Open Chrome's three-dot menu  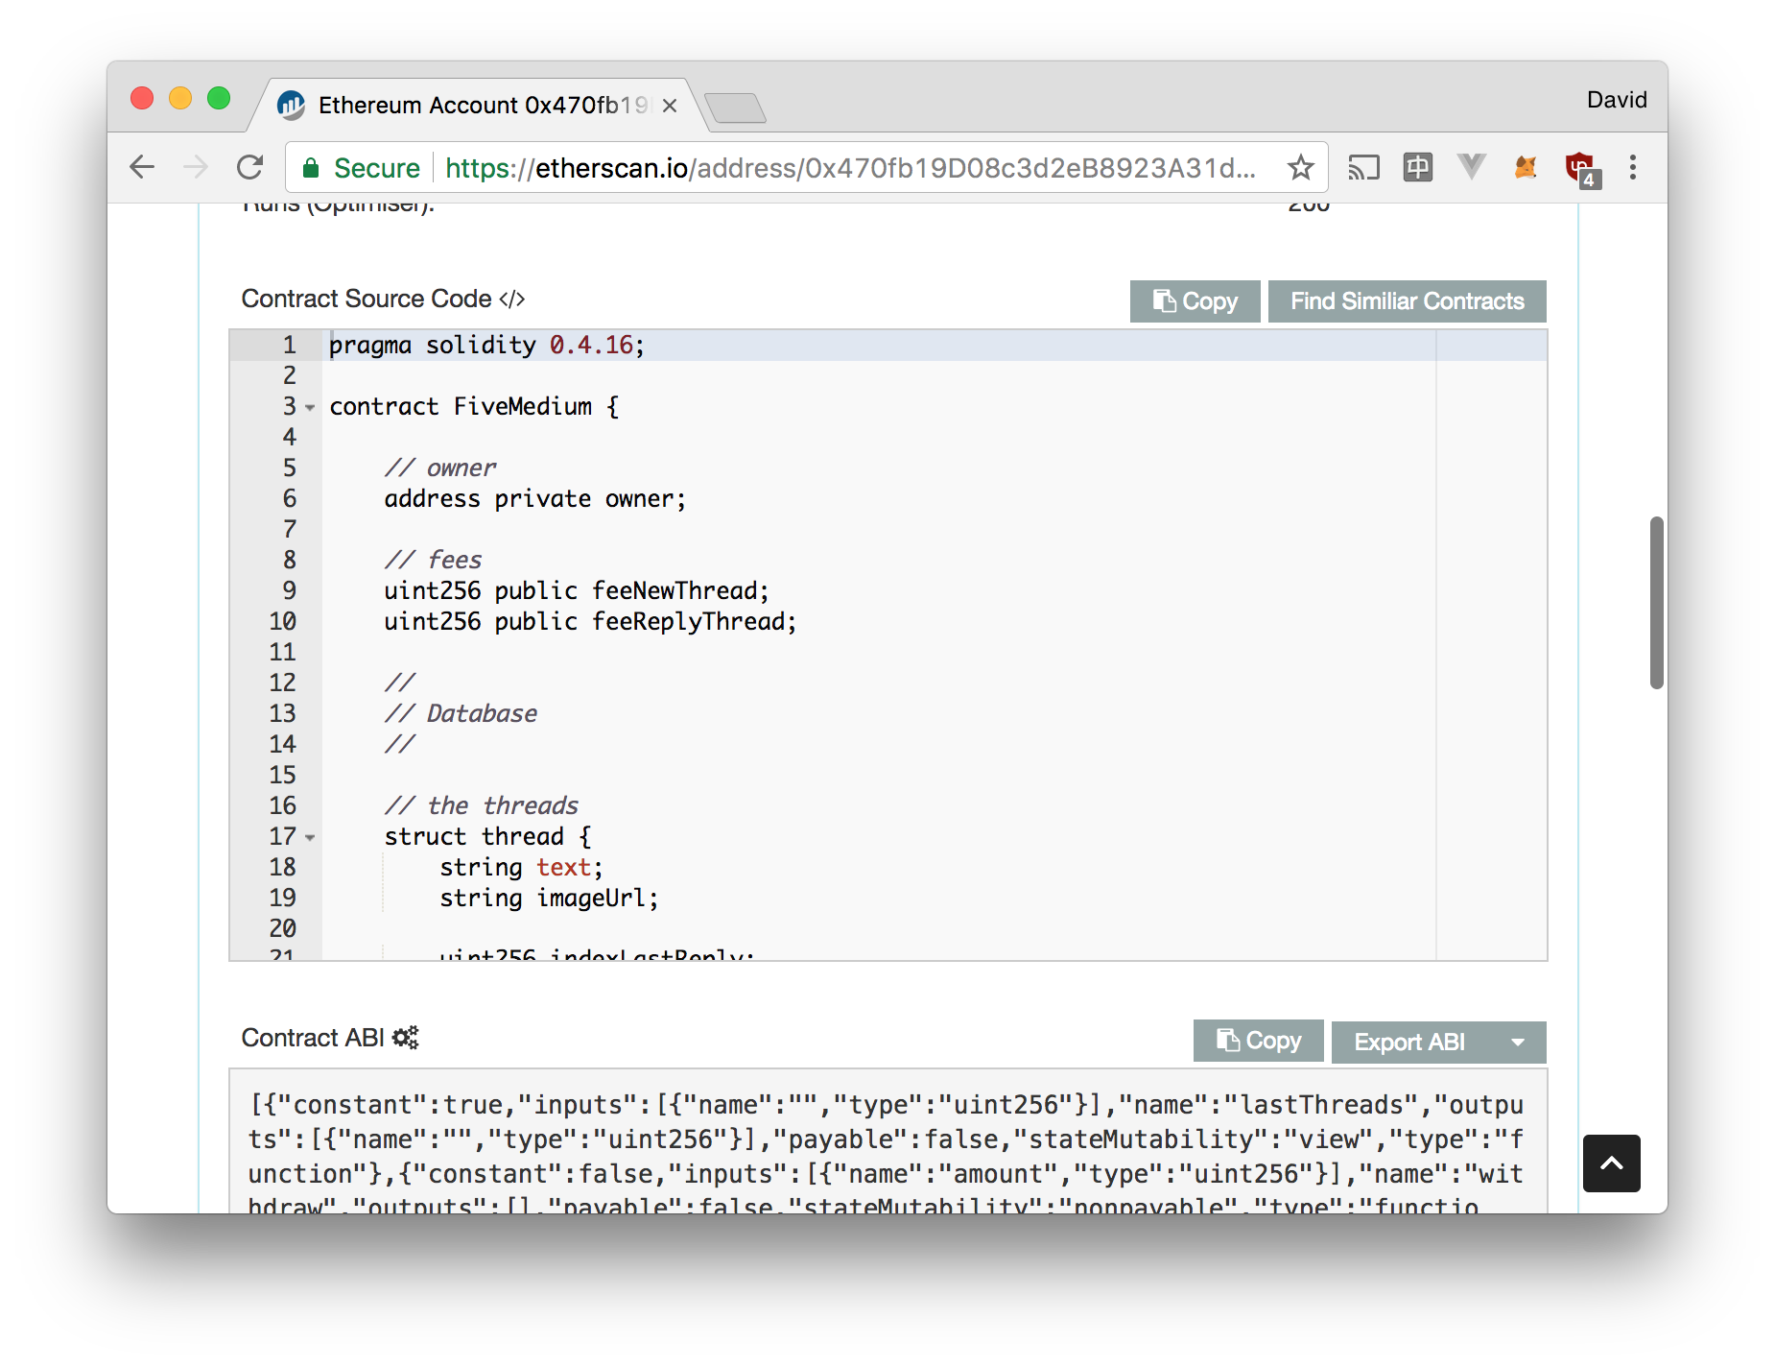1632,167
